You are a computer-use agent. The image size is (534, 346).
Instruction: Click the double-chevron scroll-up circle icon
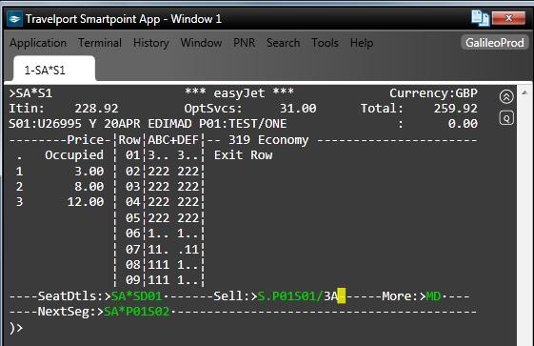[506, 97]
